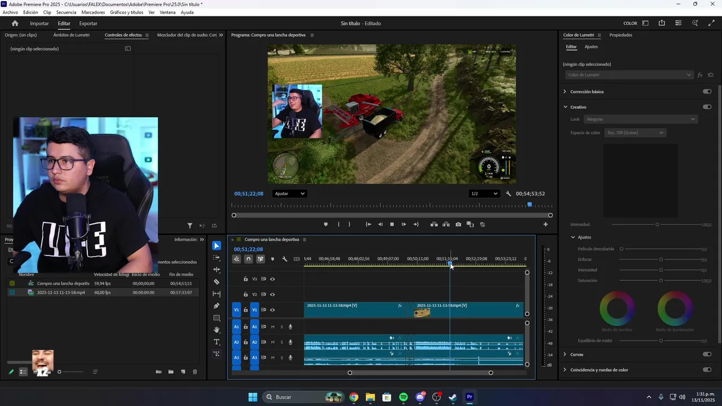Toggle V1 track visibility eye

click(x=272, y=310)
